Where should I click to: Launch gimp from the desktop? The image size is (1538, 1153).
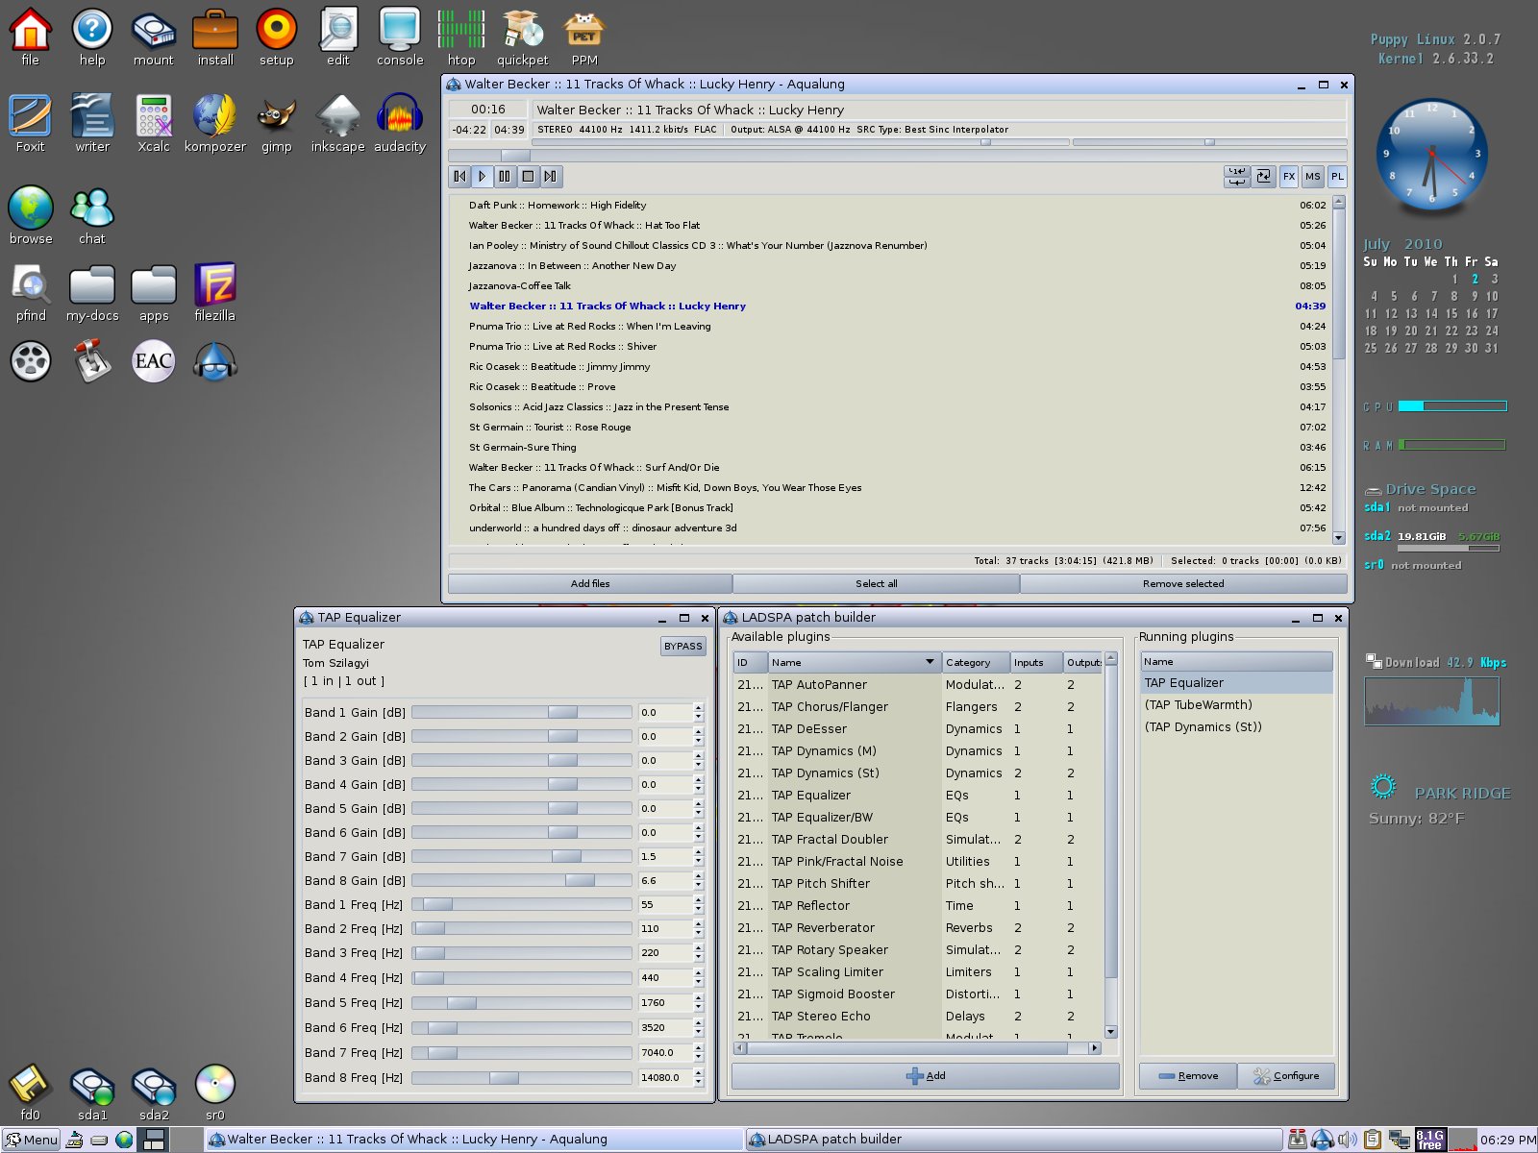(277, 124)
